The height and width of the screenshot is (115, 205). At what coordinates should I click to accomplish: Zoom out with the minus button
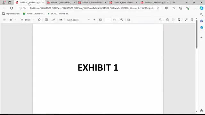click(89, 20)
